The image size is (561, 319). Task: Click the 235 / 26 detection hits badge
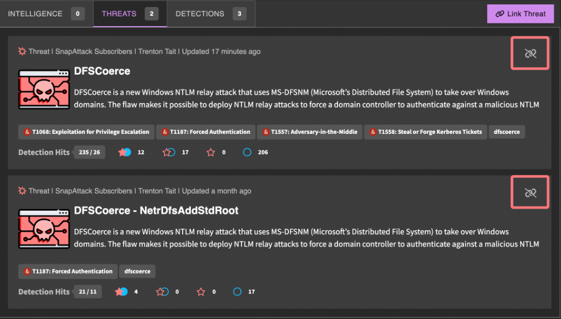click(x=88, y=152)
